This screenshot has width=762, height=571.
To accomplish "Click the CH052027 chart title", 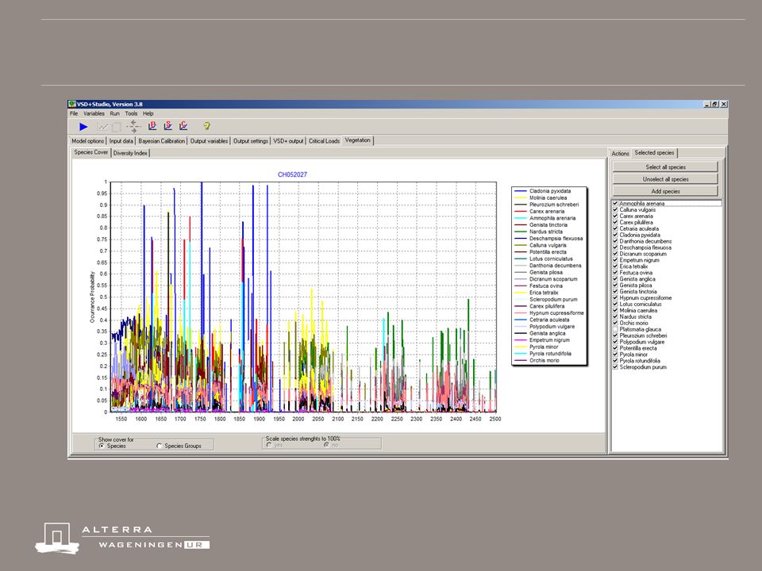I will pos(292,174).
